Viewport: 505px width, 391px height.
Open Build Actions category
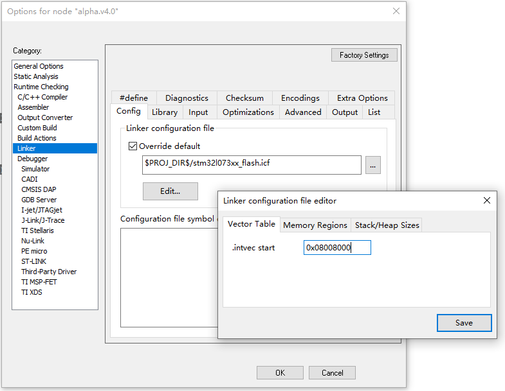(37, 138)
